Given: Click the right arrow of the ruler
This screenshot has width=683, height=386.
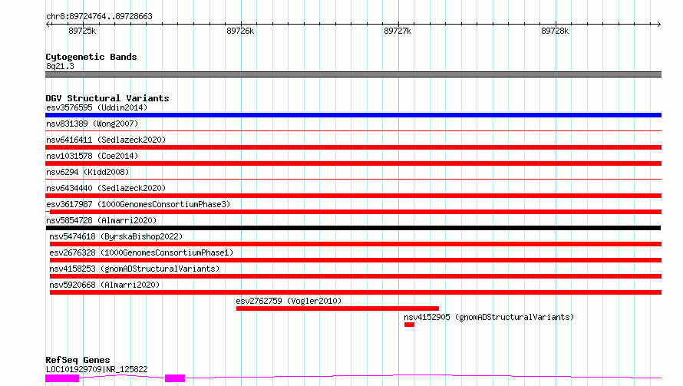Looking at the screenshot, I should (x=658, y=24).
